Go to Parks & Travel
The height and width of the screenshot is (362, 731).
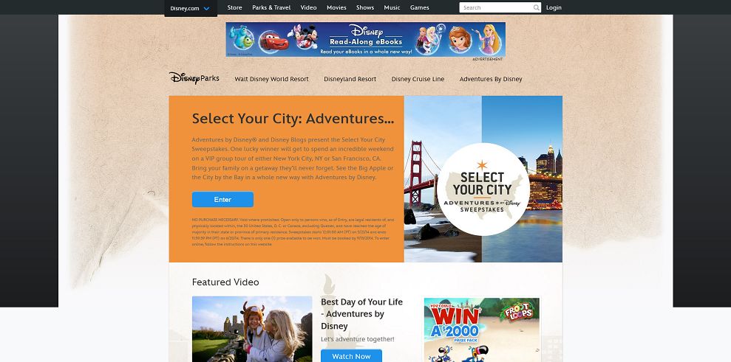pyautogui.click(x=271, y=7)
